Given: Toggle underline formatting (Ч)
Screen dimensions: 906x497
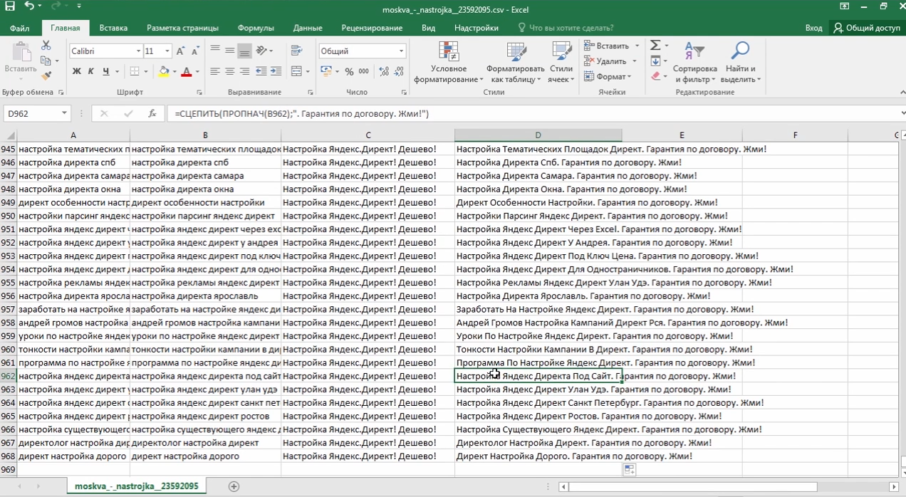Looking at the screenshot, I should (x=106, y=71).
